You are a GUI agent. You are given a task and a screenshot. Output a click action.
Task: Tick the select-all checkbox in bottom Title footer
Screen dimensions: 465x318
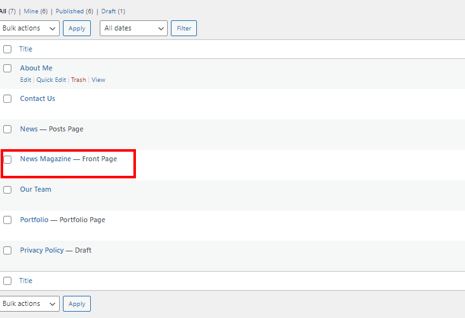(7, 281)
